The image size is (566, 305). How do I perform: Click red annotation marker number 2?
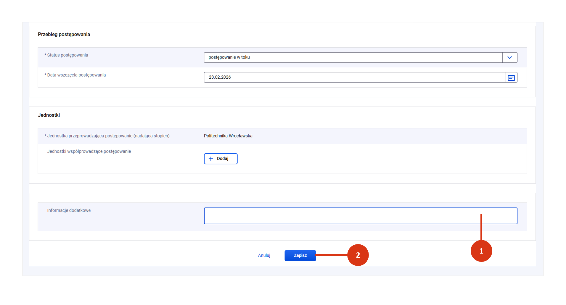tap(358, 255)
